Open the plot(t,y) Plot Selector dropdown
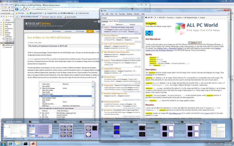This screenshot has height=146, width=234. click(199, 43)
